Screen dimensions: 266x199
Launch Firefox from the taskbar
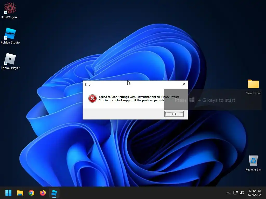point(43,193)
